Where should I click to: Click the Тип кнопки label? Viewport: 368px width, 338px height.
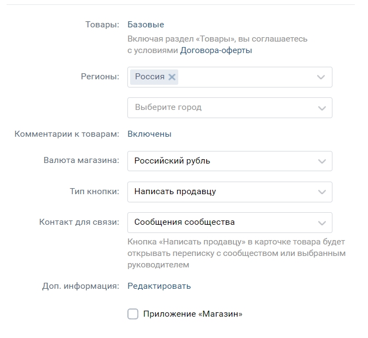pyautogui.click(x=94, y=191)
